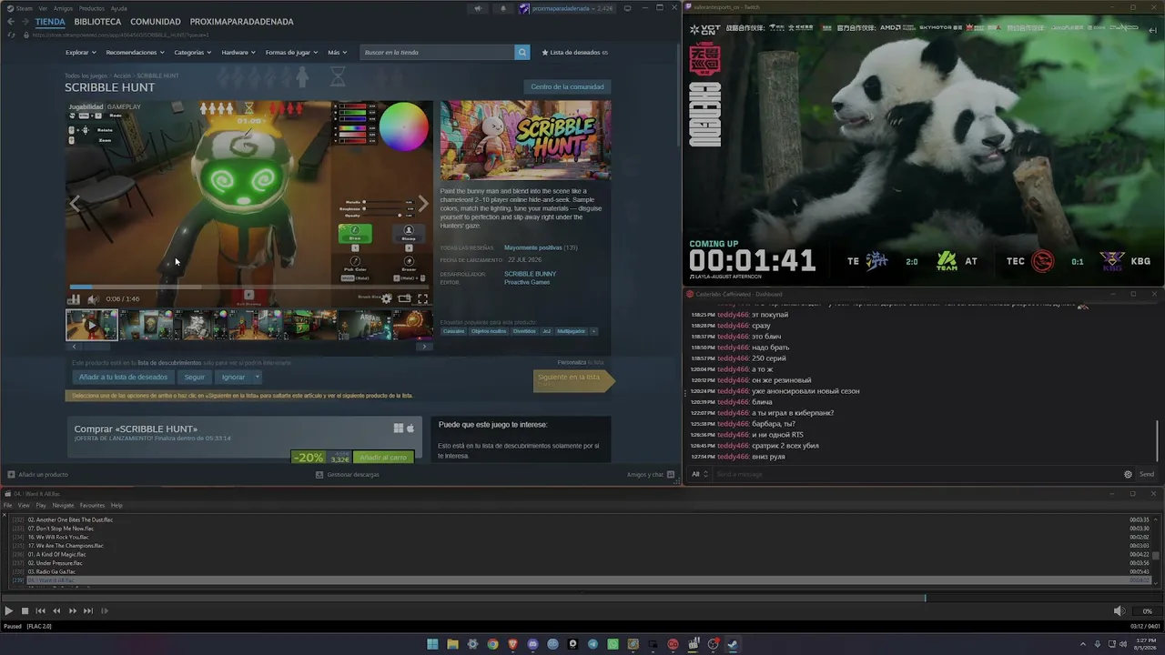Click the store search magnifier button

click(x=522, y=53)
